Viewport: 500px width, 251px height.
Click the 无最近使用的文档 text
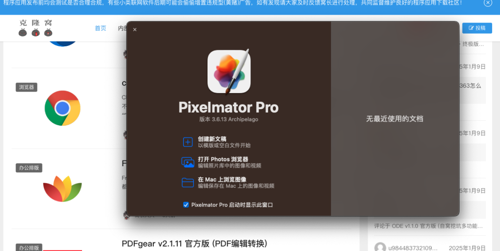click(395, 119)
